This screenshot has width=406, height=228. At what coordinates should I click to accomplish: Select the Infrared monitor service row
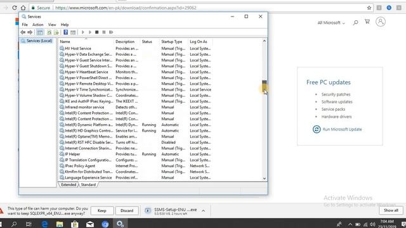point(135,107)
